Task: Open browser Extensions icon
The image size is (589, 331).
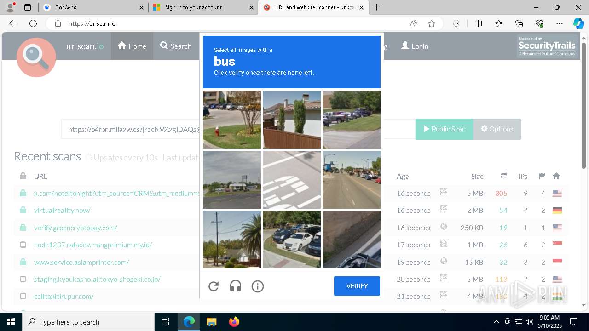Action: (456, 23)
